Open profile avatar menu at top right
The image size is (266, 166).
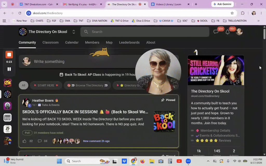(239, 32)
